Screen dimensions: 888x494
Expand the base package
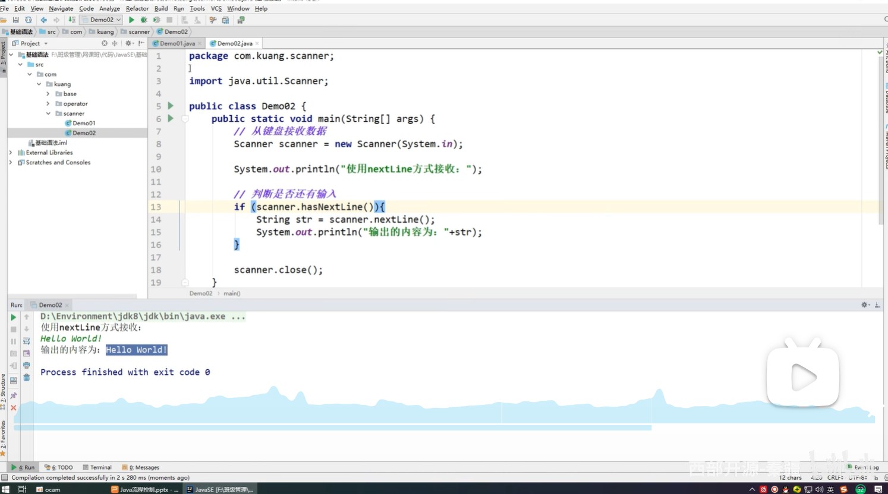click(x=48, y=94)
